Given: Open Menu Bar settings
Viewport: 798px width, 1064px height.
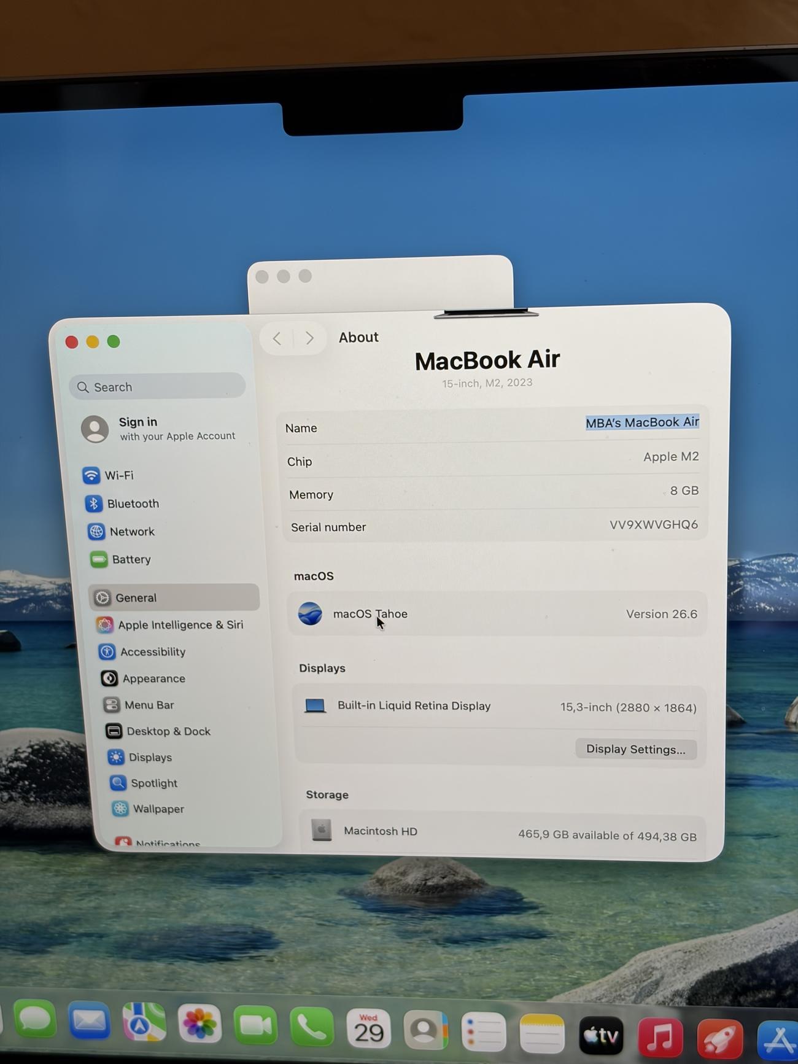Looking at the screenshot, I should point(139,705).
